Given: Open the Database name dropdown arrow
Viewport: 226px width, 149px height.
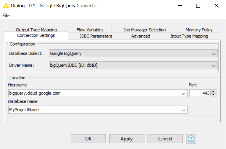Looking at the screenshot, I should point(184,110).
